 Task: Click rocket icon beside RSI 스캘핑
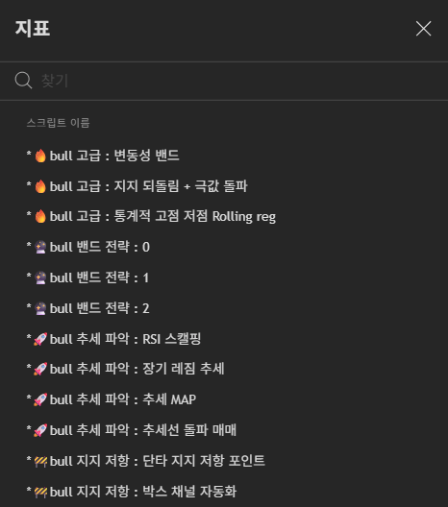point(40,339)
